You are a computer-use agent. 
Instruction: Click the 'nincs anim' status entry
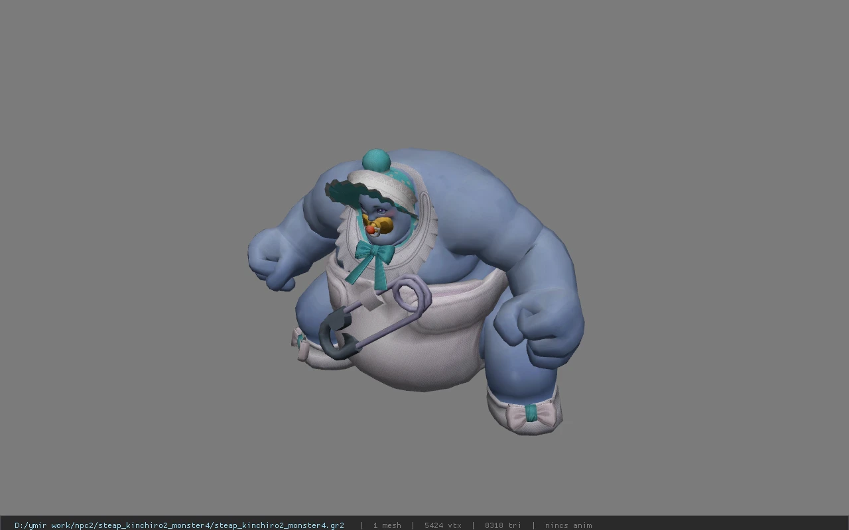point(568,525)
